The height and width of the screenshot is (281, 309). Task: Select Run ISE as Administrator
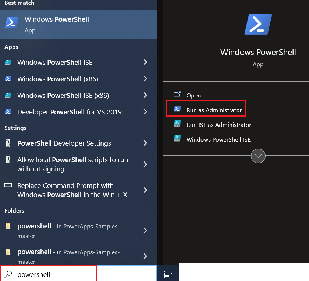(x=219, y=125)
